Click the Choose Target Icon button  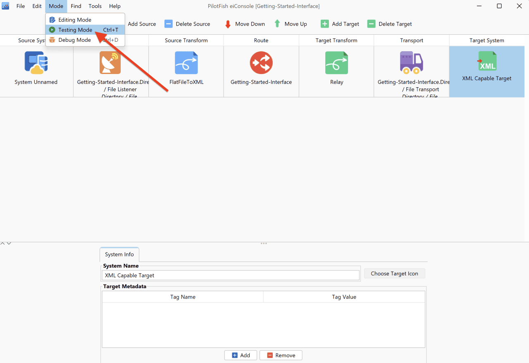coord(394,273)
